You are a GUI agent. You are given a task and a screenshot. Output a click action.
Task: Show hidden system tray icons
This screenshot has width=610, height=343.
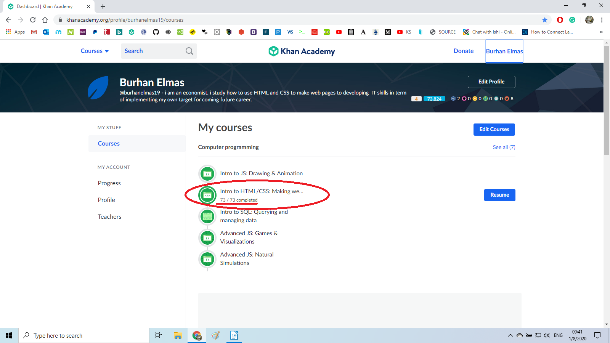pyautogui.click(x=510, y=335)
